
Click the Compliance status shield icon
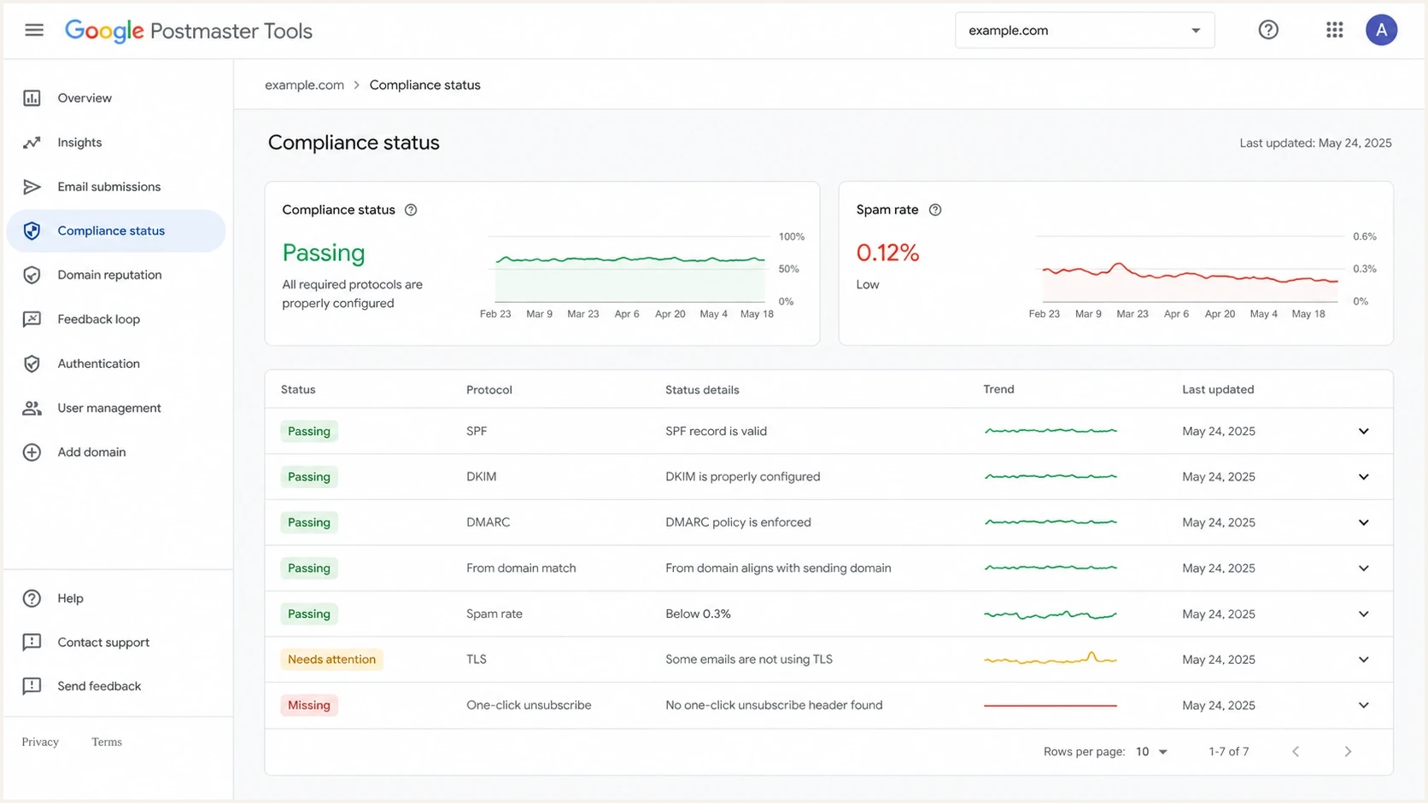(32, 231)
